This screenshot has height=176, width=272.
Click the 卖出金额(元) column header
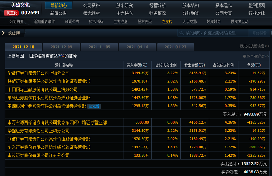click(x=195, y=65)
